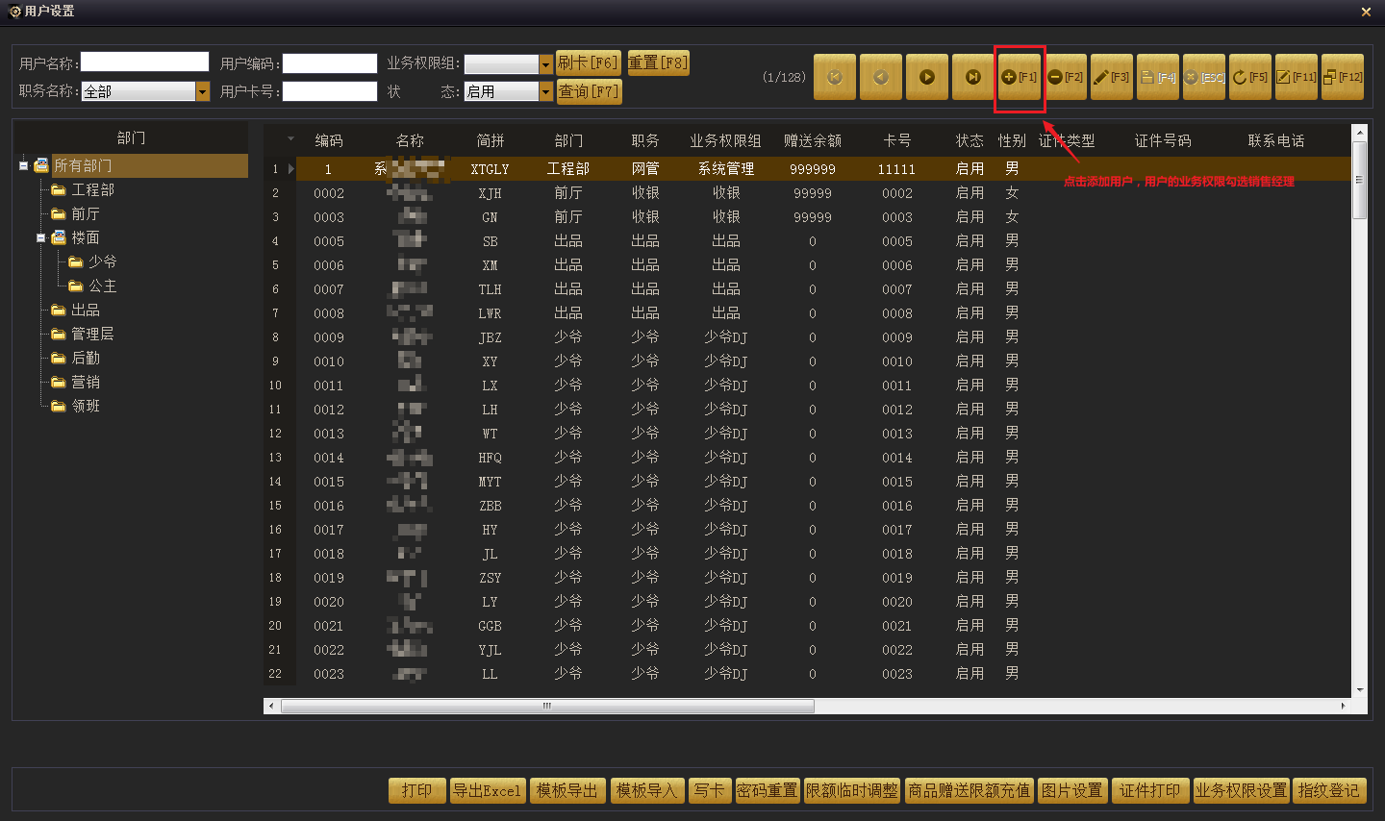The height and width of the screenshot is (821, 1385).
Task: Select row with 简拼 XTGLY
Action: [808, 169]
